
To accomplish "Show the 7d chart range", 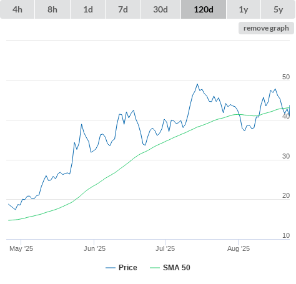I will coord(123,9).
